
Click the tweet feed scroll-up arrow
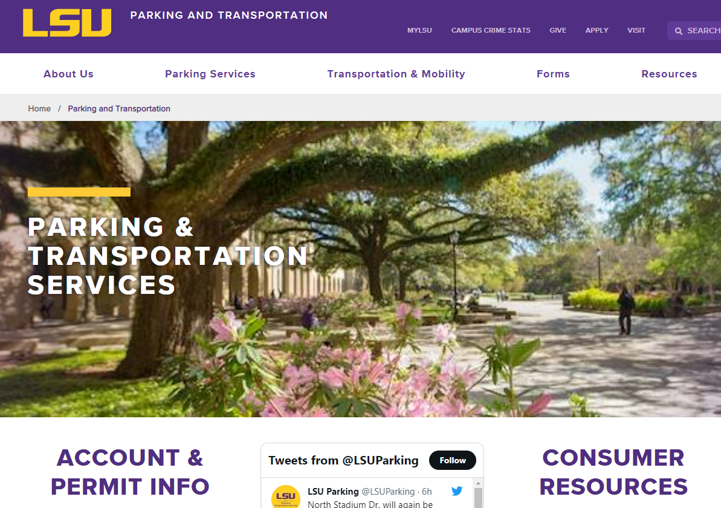pos(478,483)
